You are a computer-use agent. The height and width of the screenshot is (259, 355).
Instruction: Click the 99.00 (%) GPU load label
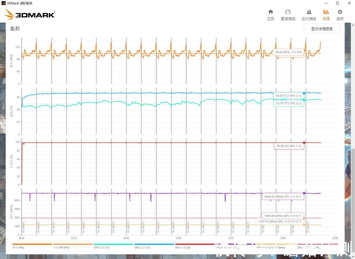tap(289, 146)
